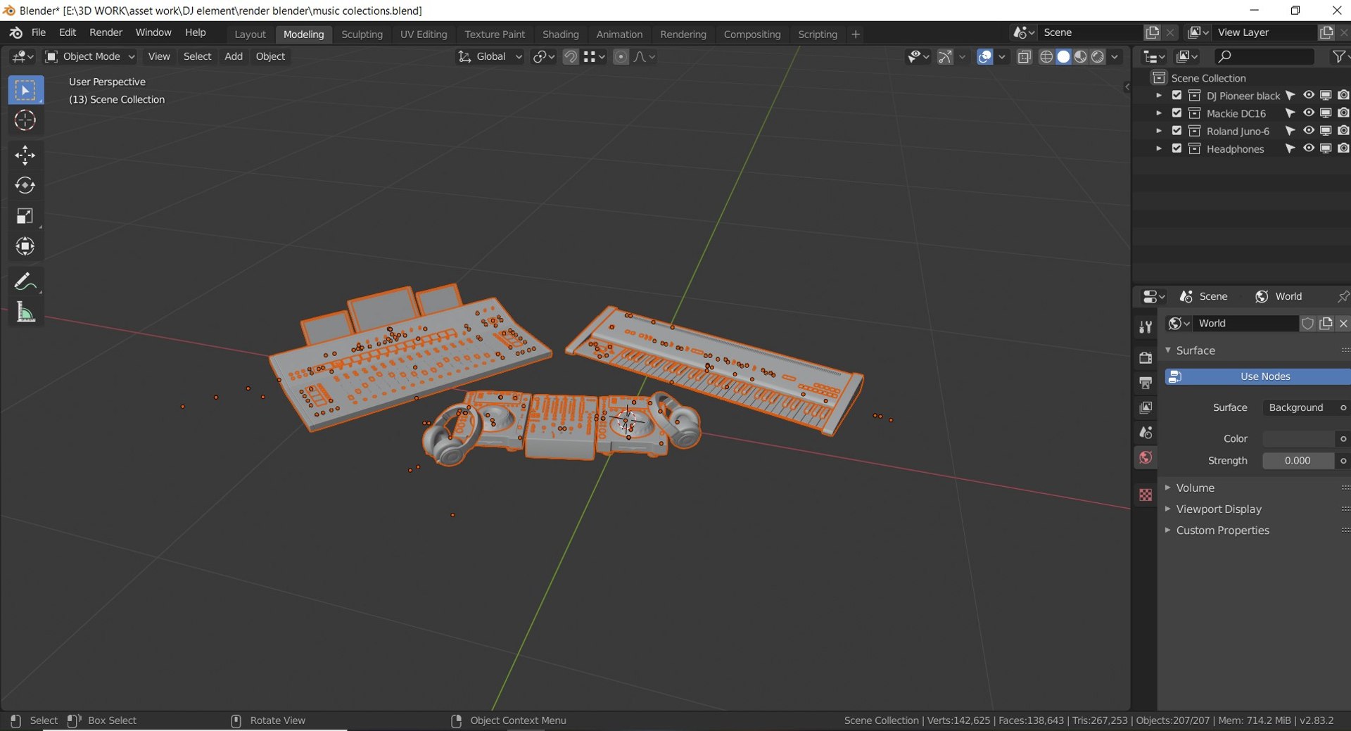Open the Render menu
Viewport: 1351px width, 731px height.
pos(106,32)
